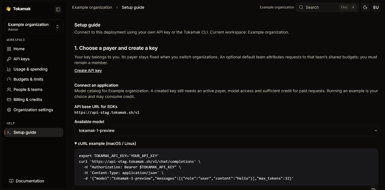Screen dimensions: 385x190
Task: Navigate to People & teams
Action: (34, 89)
